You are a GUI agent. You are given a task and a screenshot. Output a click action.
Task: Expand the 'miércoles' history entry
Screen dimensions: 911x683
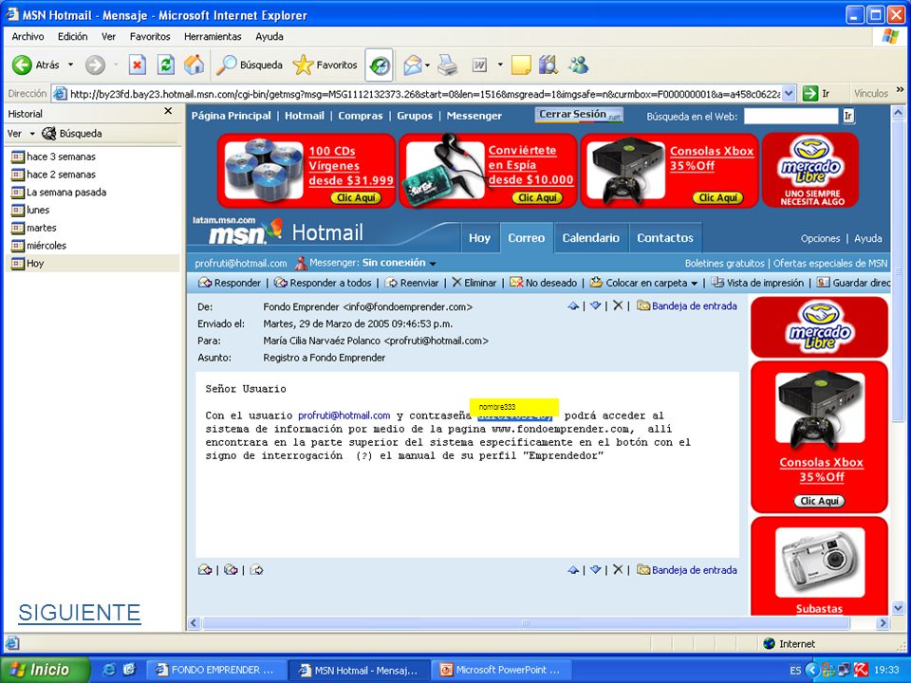pyautogui.click(x=40, y=246)
